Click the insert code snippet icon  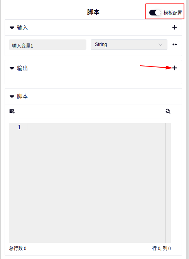(x=12, y=111)
